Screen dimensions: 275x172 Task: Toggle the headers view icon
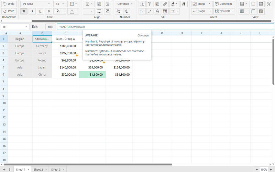(x=261, y=4)
